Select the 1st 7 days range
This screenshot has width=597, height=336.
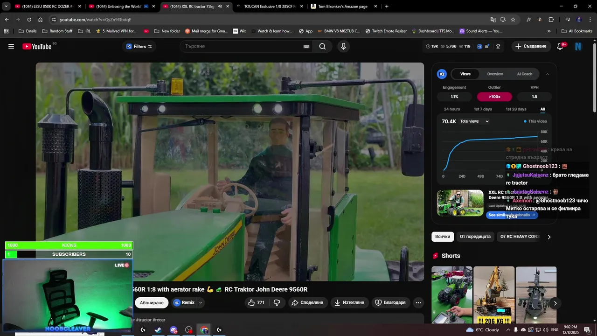(483, 109)
